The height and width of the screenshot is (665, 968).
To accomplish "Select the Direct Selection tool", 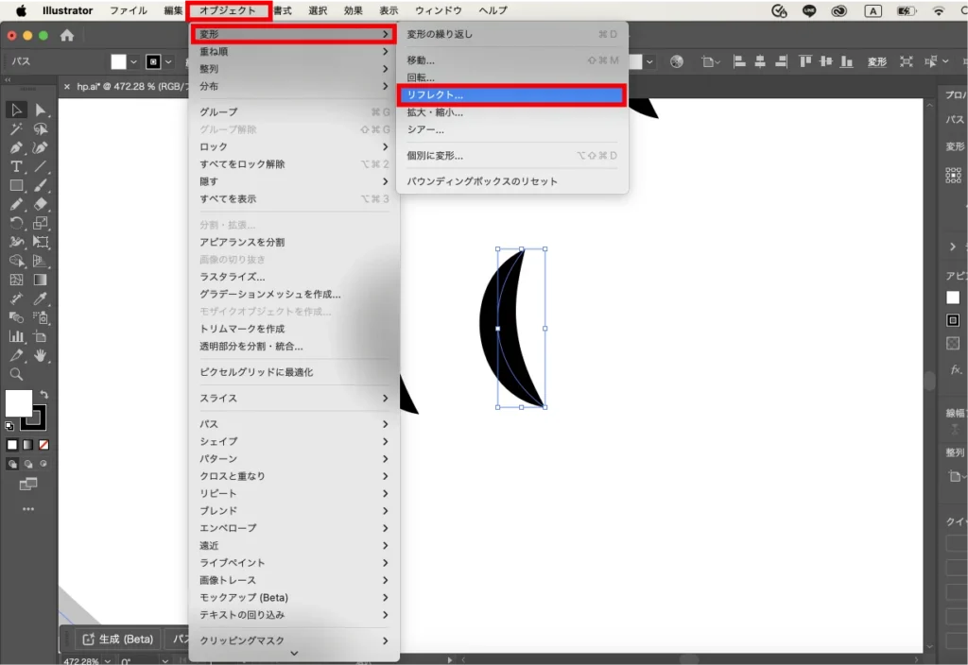I will pos(41,111).
